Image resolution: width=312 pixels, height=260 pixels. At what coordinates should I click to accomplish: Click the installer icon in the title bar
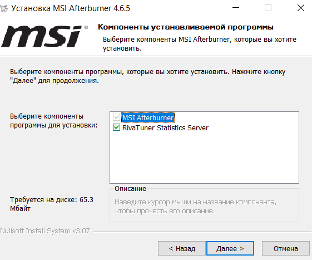click(3, 8)
